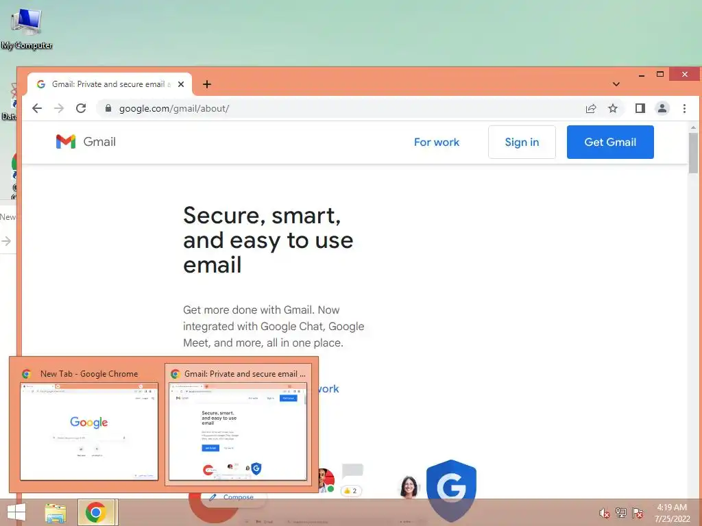Go back using the browser back arrow

(37, 108)
